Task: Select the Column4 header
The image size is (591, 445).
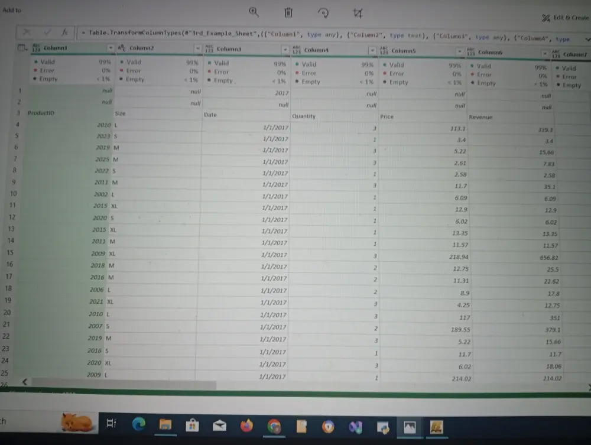Action: point(316,50)
